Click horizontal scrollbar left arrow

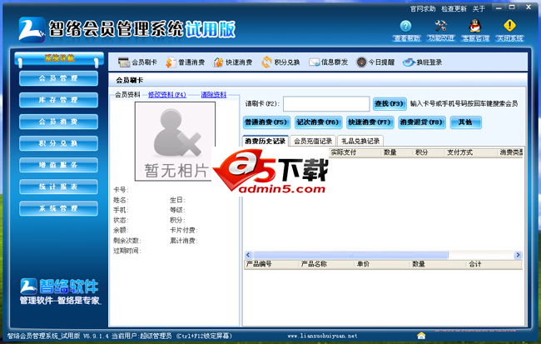248,255
